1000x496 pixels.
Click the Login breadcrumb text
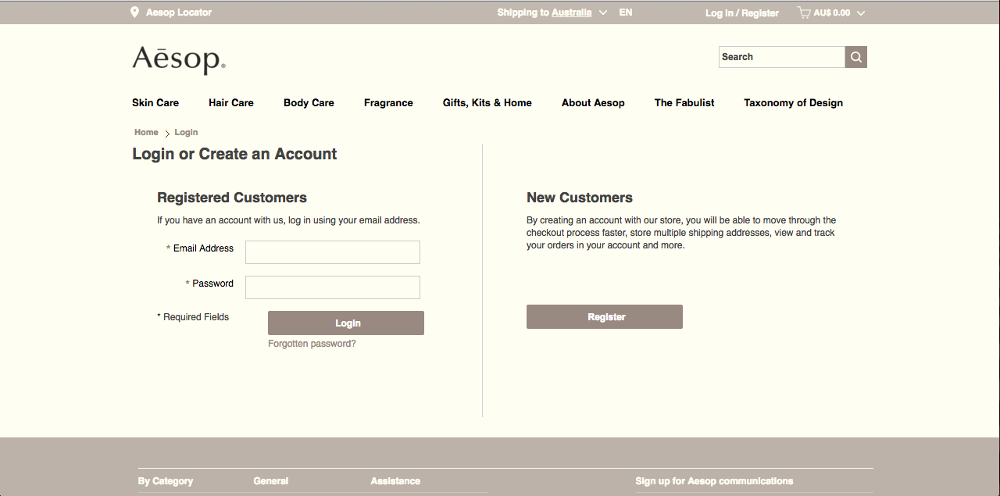pos(186,133)
